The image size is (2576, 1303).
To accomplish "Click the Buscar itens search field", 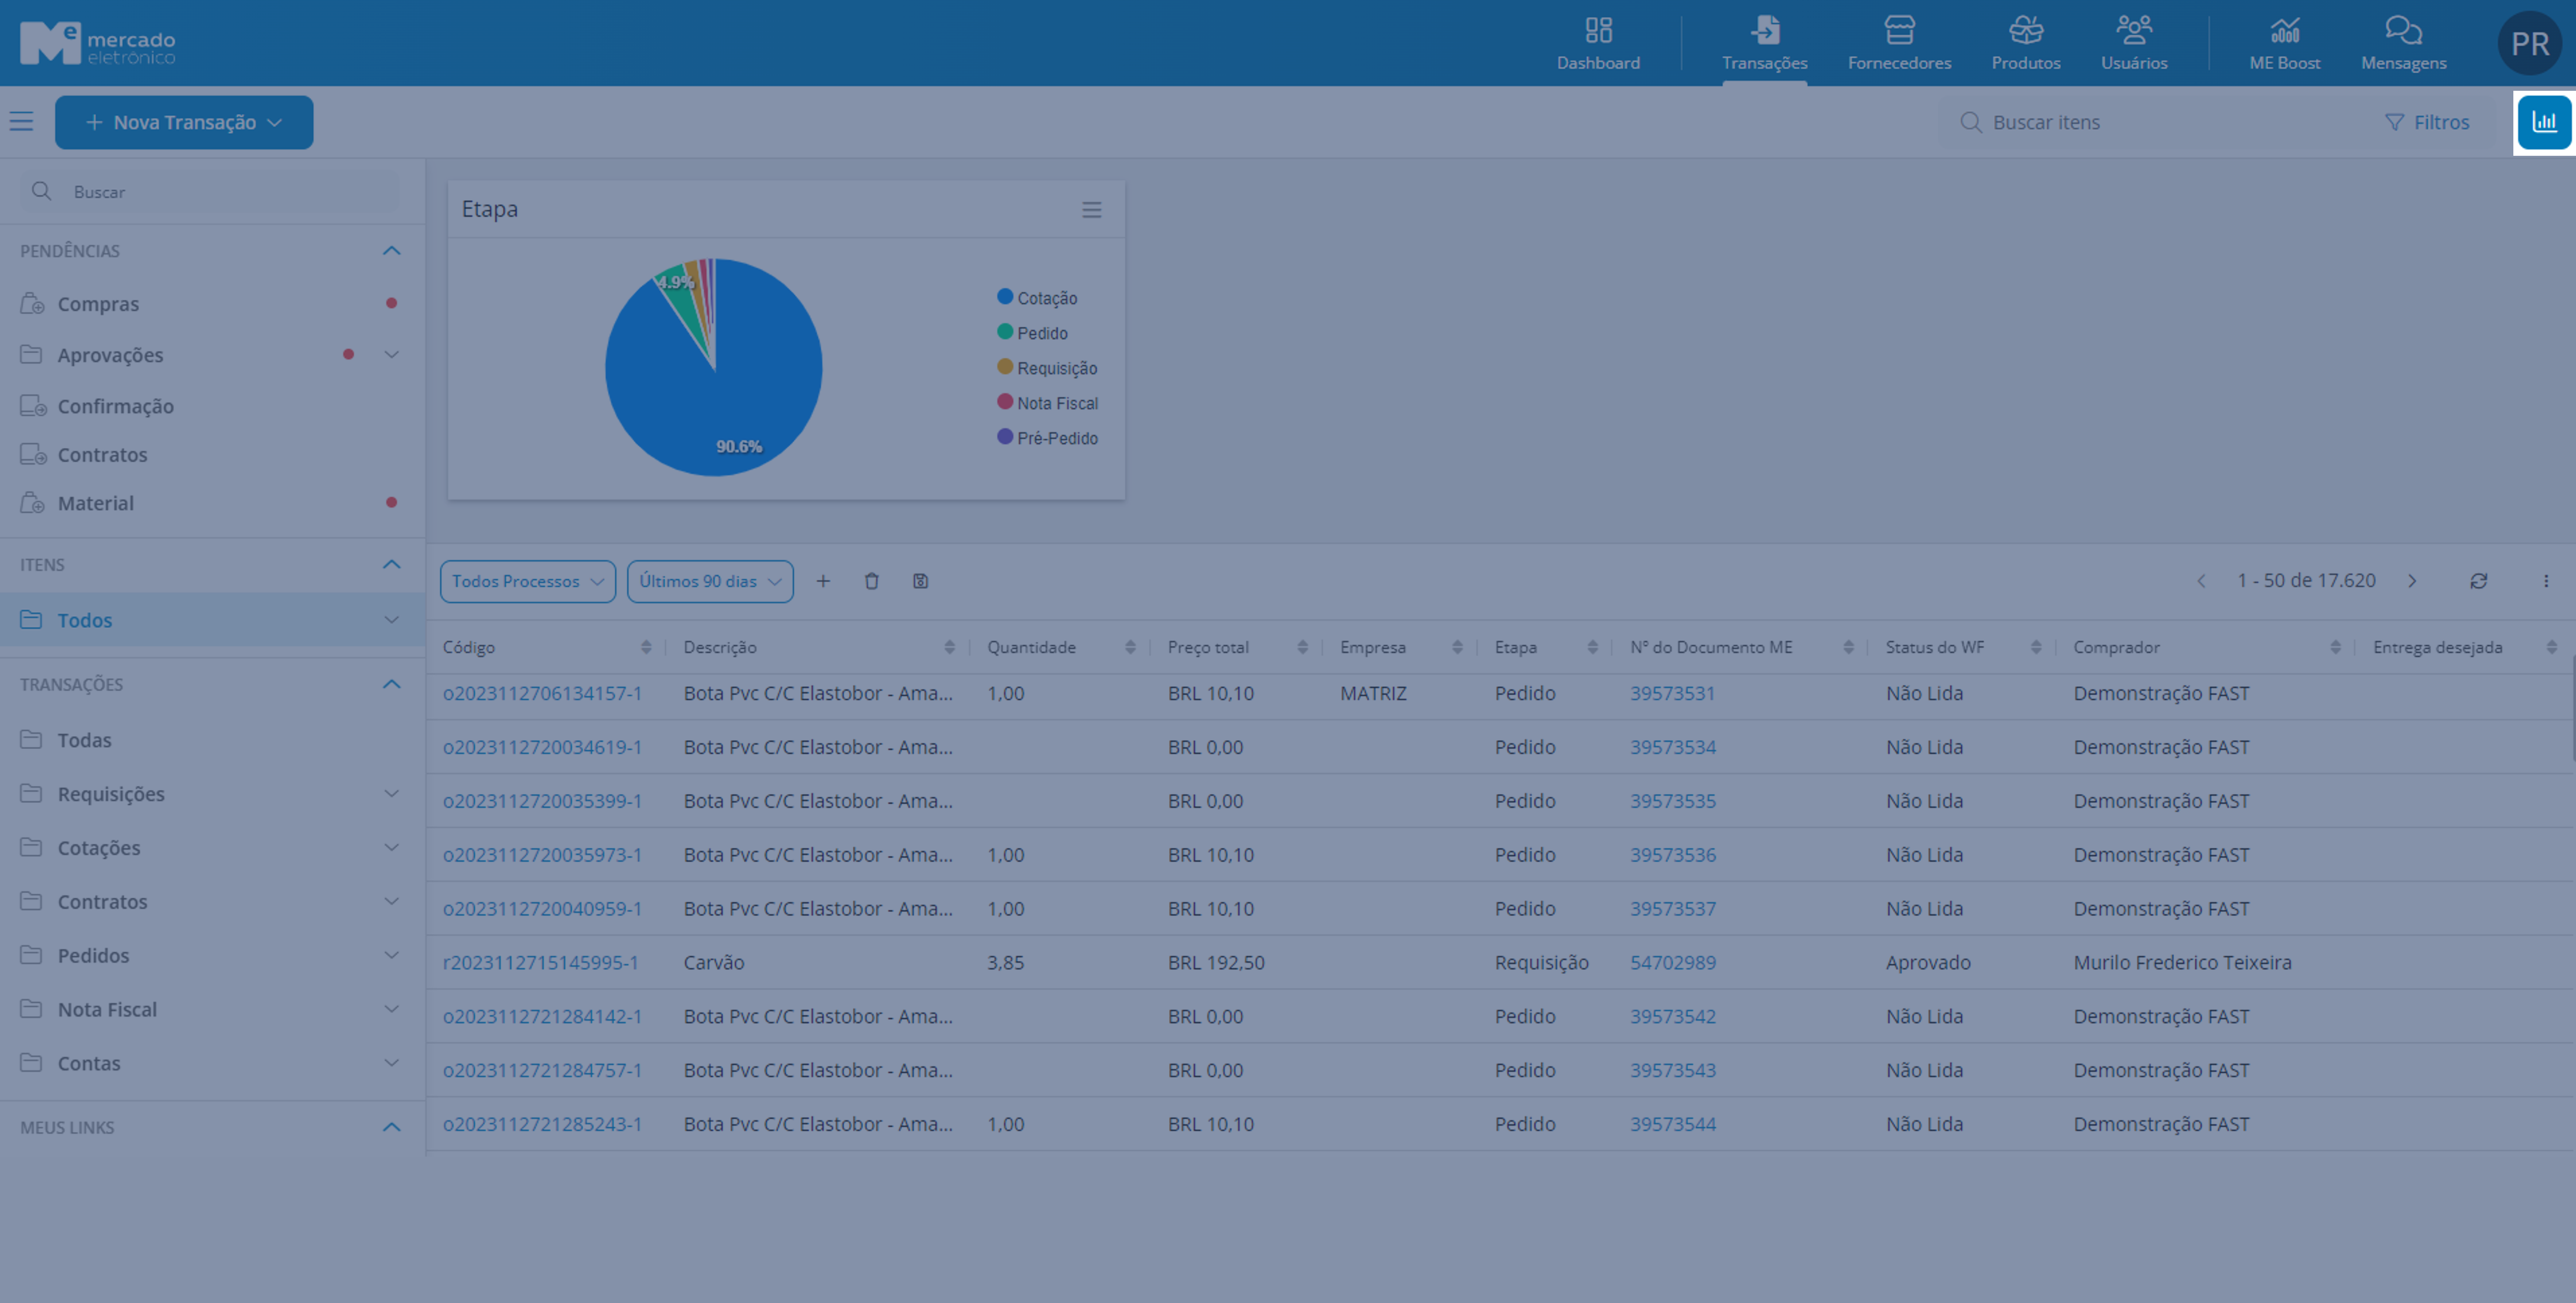I will pyautogui.click(x=2150, y=122).
